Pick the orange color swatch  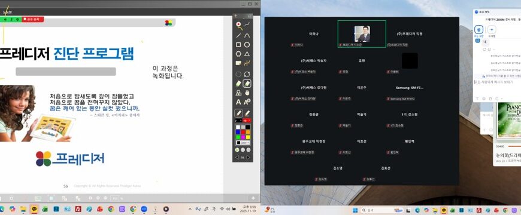click(248, 132)
